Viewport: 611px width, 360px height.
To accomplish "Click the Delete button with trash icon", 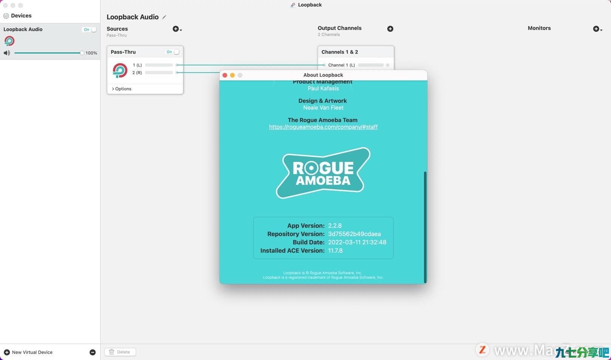I will click(x=120, y=352).
